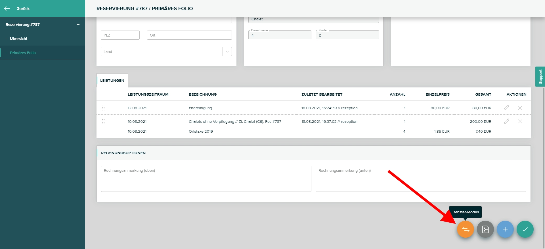Collapse the Reservierung #787 sidebar section
This screenshot has height=249, width=545.
point(78,25)
